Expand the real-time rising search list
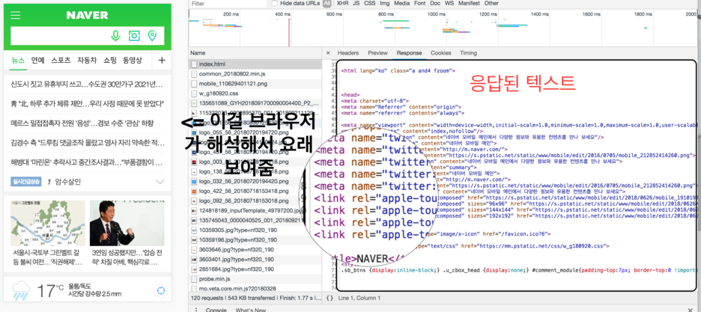 (x=160, y=182)
